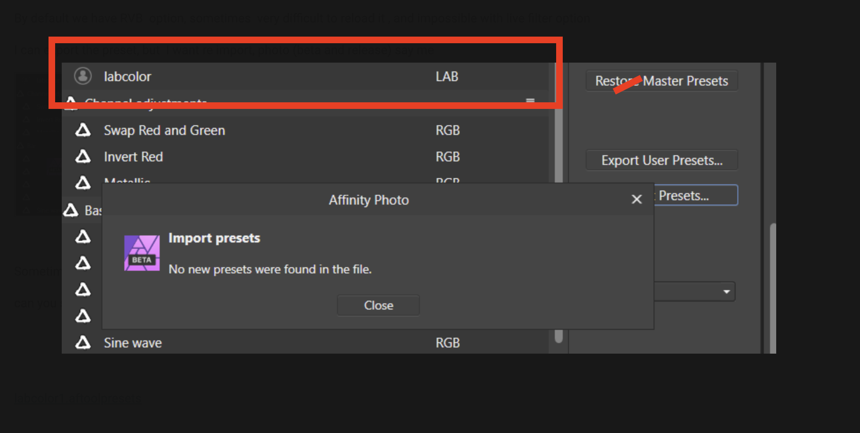This screenshot has height=433, width=860.
Task: Click Restore Master Presets
Action: coord(661,81)
